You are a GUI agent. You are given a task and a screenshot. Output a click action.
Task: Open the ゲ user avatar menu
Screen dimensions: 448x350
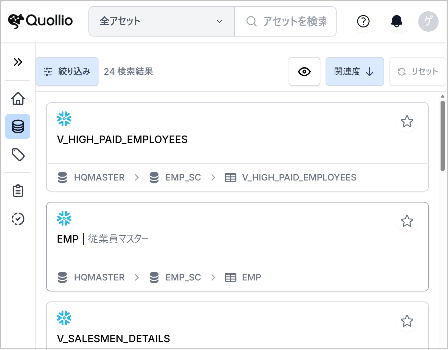point(428,21)
